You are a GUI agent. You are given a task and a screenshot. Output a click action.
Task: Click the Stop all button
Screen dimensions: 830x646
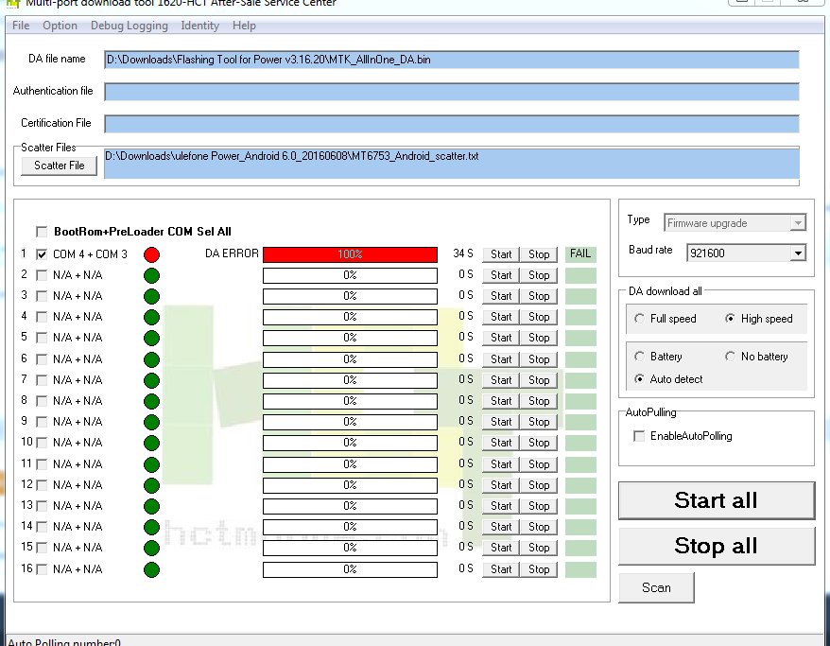pos(717,546)
